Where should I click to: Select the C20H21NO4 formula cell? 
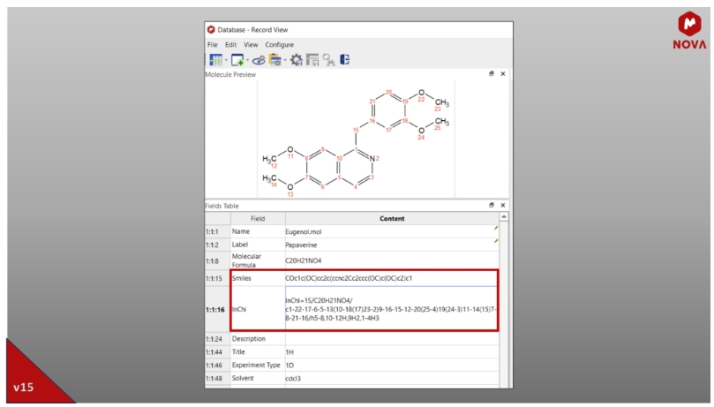pos(392,260)
